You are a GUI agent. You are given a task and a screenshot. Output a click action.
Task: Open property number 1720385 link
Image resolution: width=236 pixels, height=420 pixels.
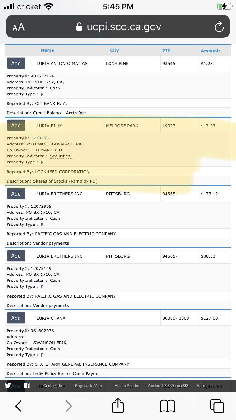(40, 138)
